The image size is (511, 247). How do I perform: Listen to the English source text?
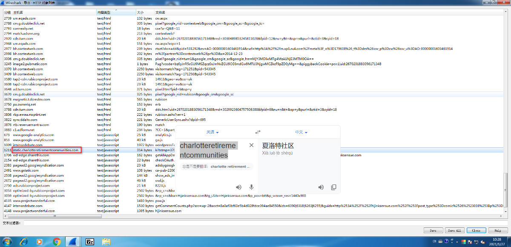click(x=239, y=187)
